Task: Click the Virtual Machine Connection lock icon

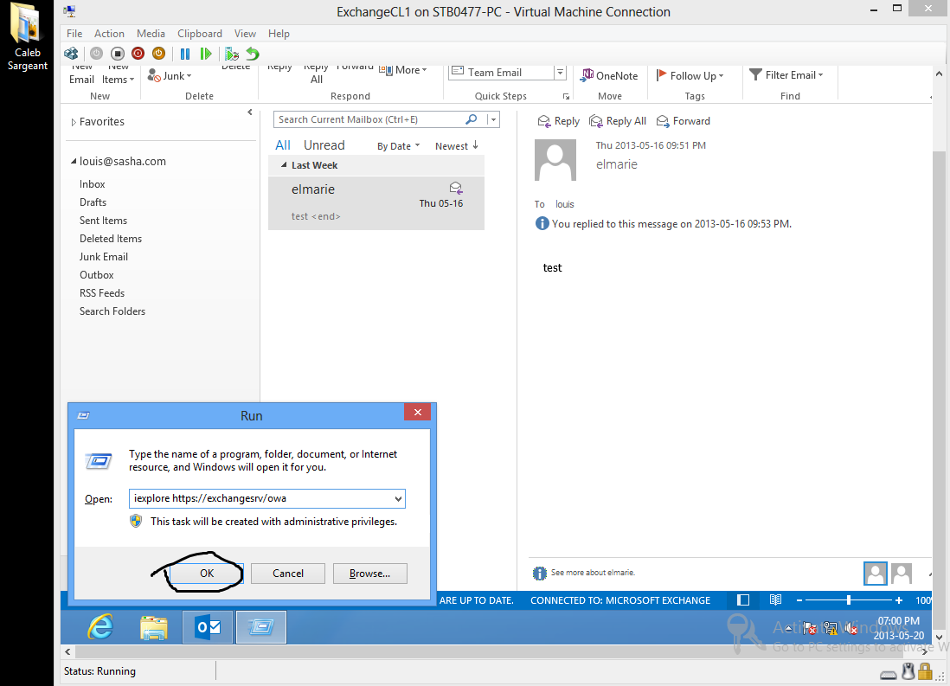Action: coord(925,671)
